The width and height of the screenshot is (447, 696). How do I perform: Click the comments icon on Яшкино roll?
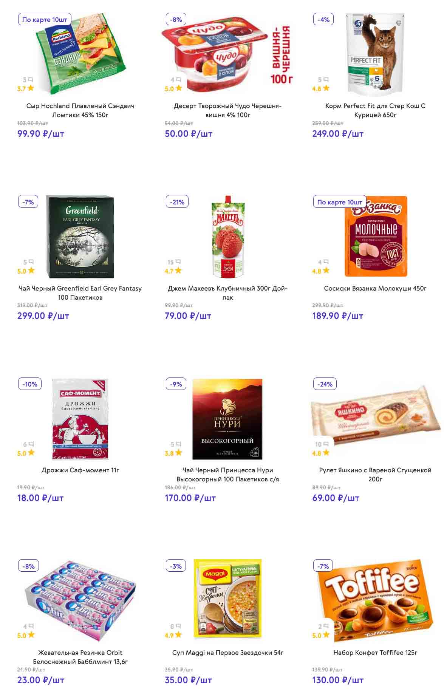(x=326, y=444)
